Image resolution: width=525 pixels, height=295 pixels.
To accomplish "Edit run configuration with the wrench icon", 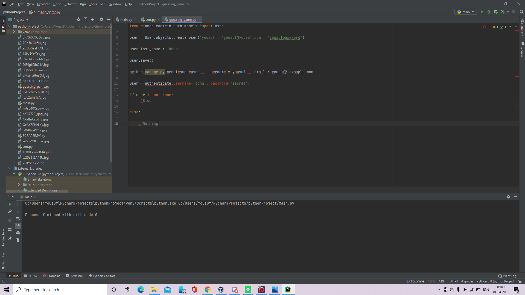I will (x=10, y=211).
